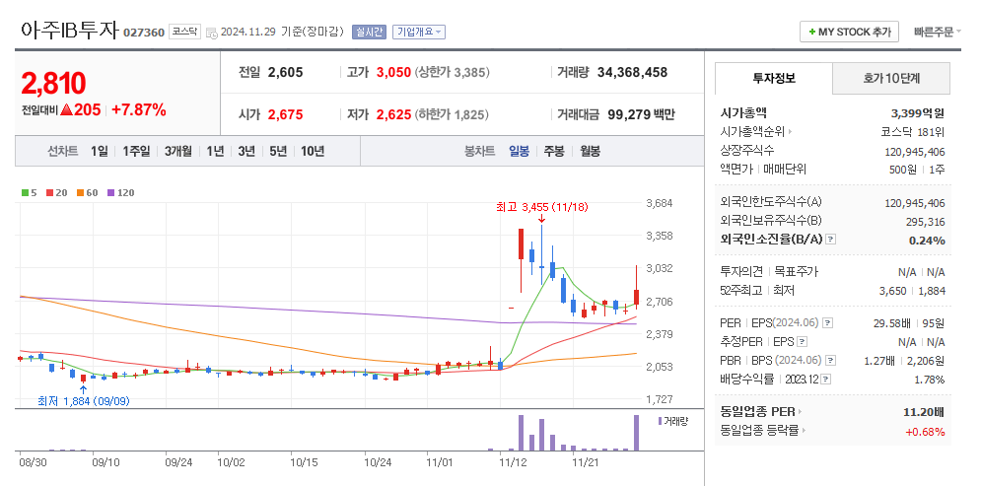
Task: Click the help icon beside 추정PER EPS
Action: [x=803, y=341]
